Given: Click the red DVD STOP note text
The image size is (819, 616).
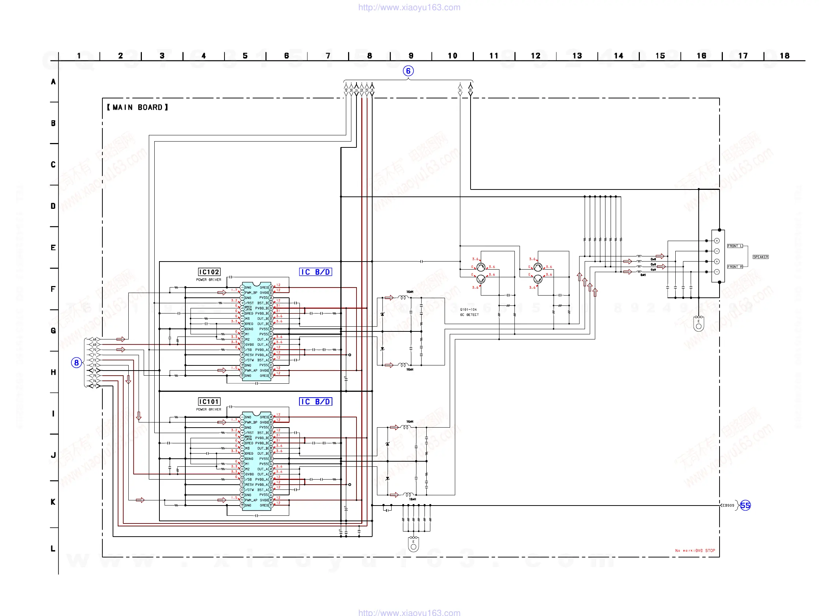Looking at the screenshot, I should tap(695, 551).
